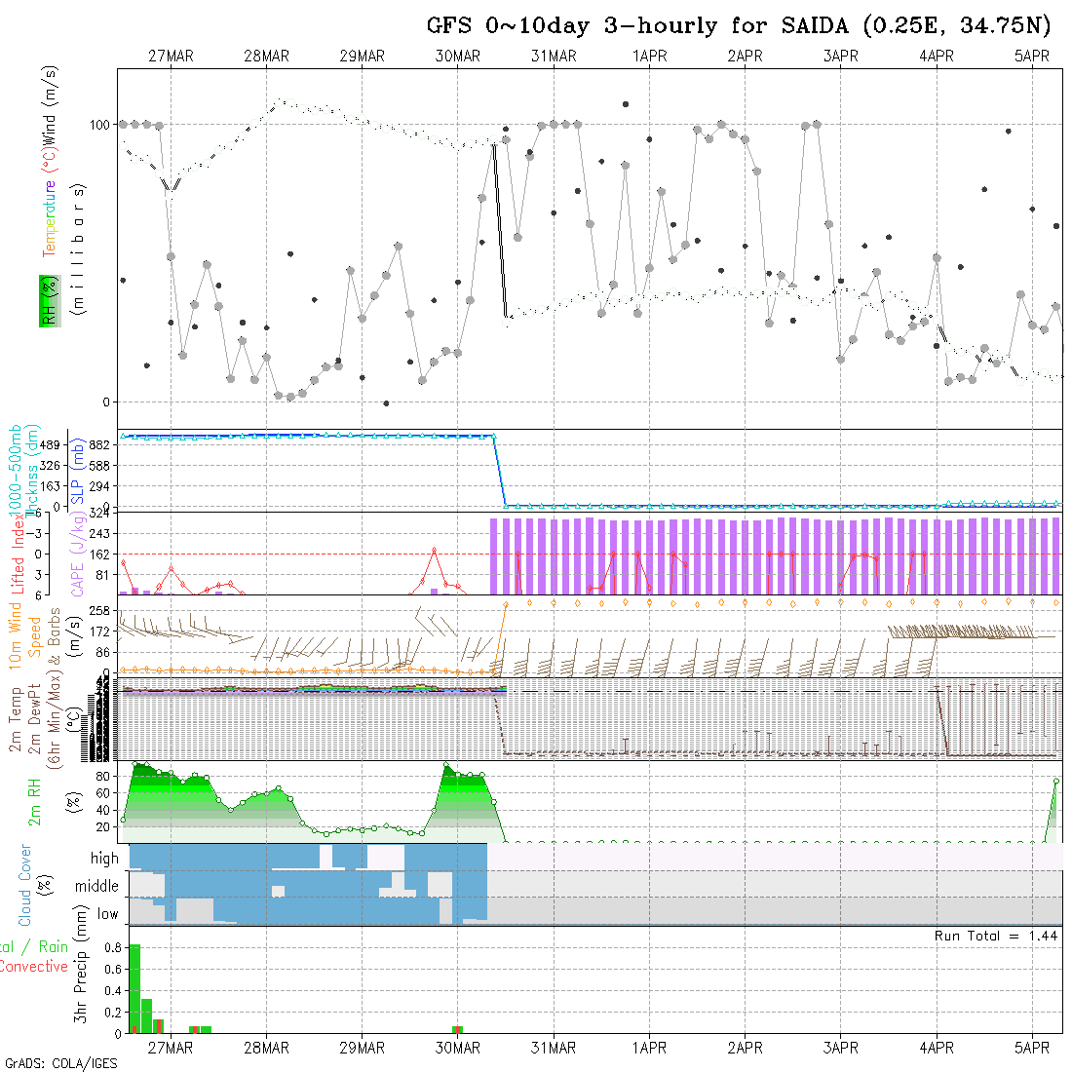
Task: Click the CAPE (J/kg) purple axis label
Action: [x=77, y=554]
